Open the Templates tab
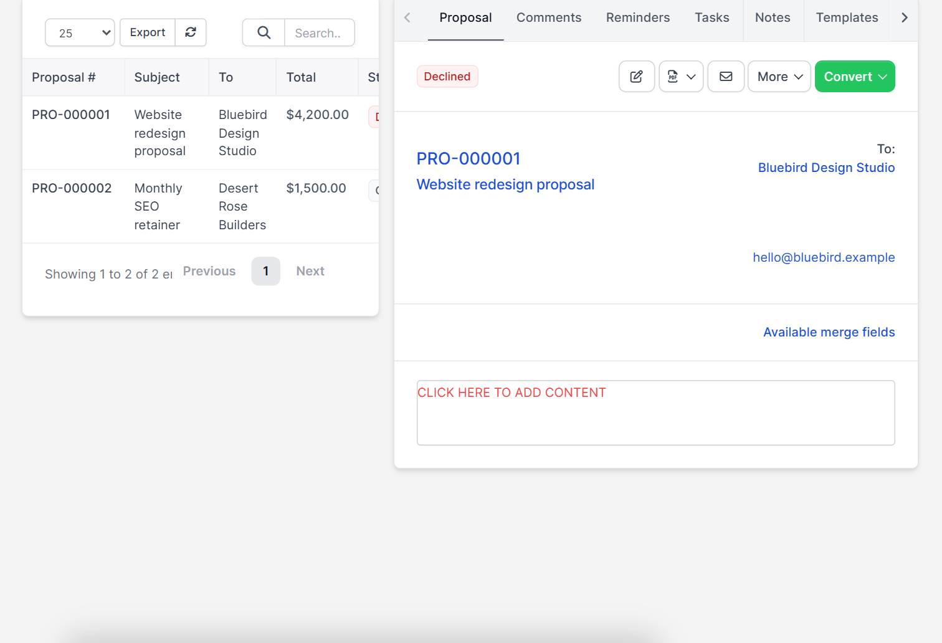942x643 pixels. coord(847,18)
